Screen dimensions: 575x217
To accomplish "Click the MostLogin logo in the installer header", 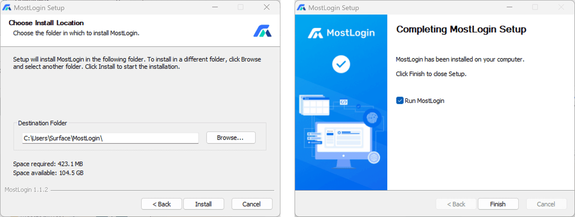I will 263,31.
